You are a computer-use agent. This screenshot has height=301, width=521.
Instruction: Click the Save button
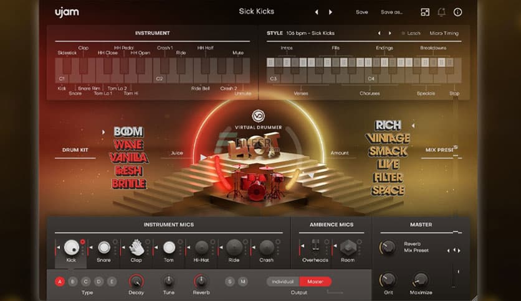[x=362, y=12]
